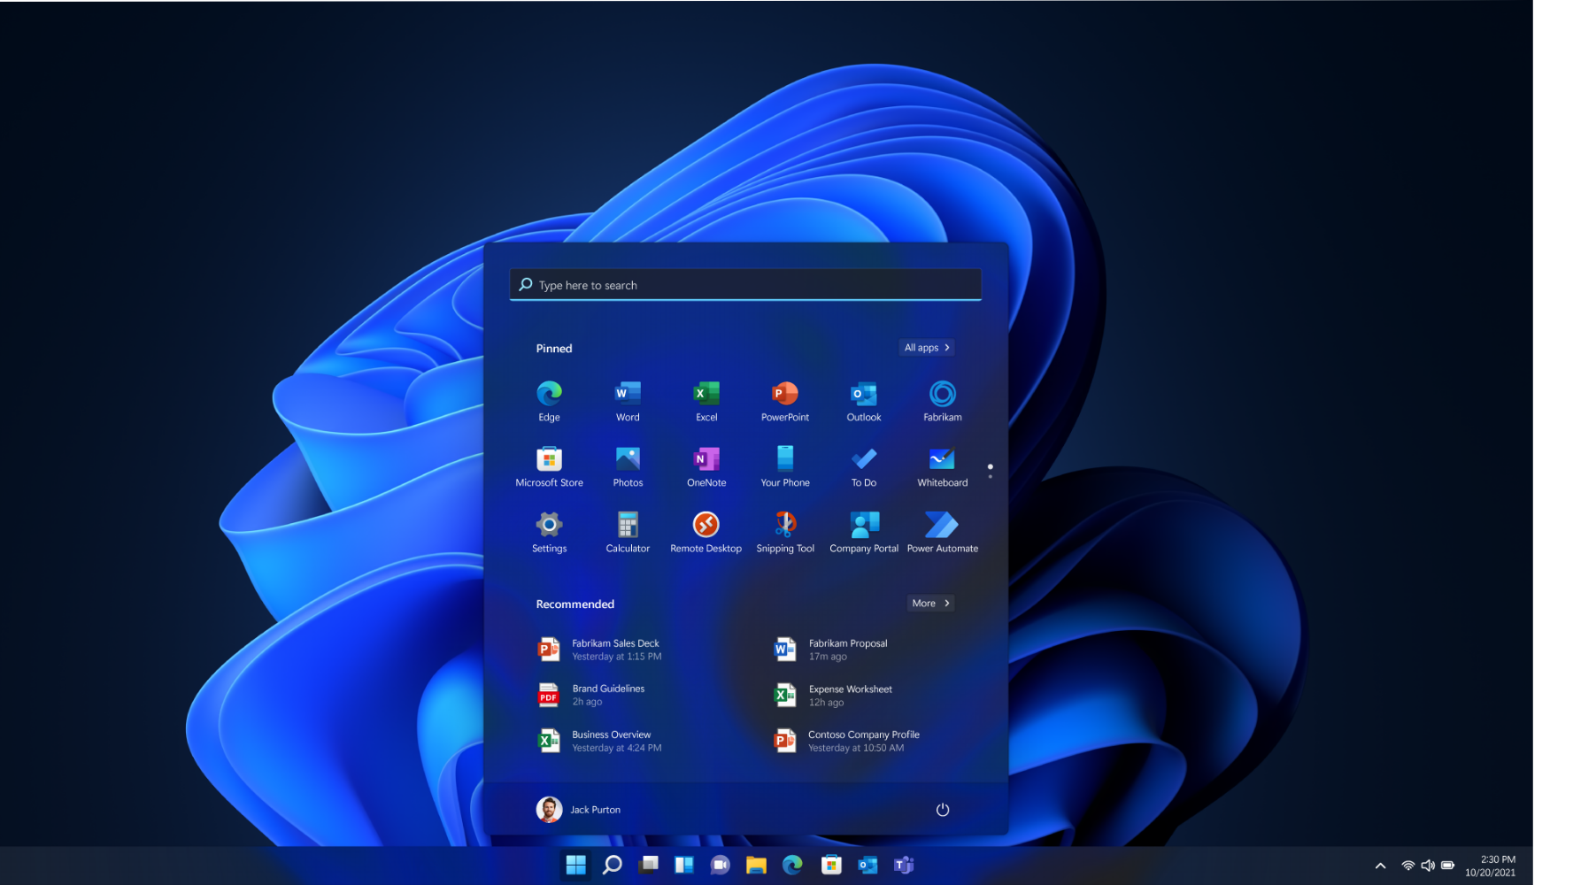Image resolution: width=1573 pixels, height=885 pixels.
Task: Open Jack Purton user account menu
Action: pyautogui.click(x=579, y=810)
